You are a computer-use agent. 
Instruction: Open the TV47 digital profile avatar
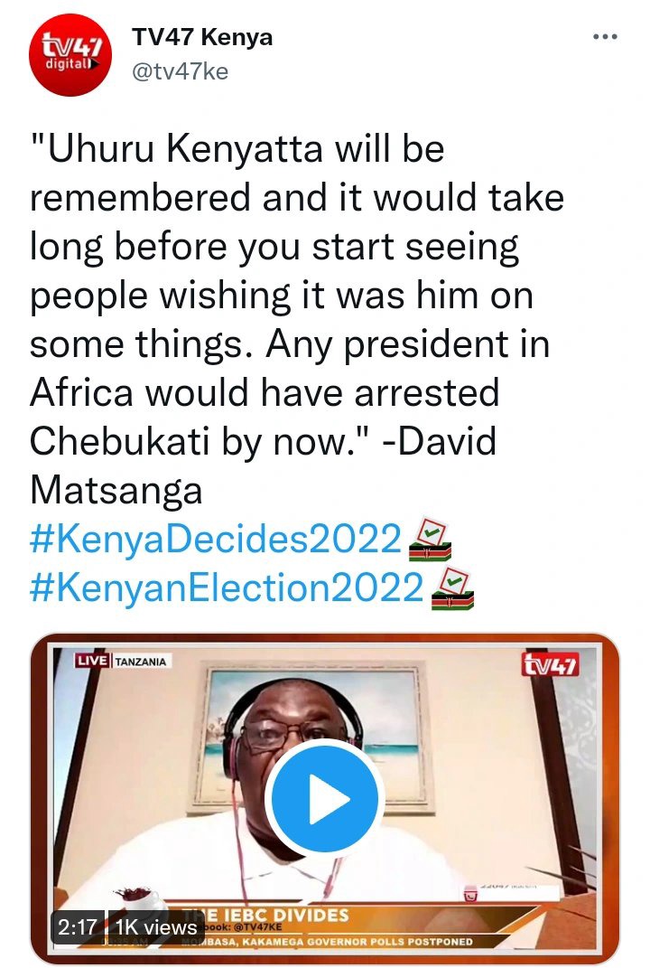pyautogui.click(x=70, y=54)
